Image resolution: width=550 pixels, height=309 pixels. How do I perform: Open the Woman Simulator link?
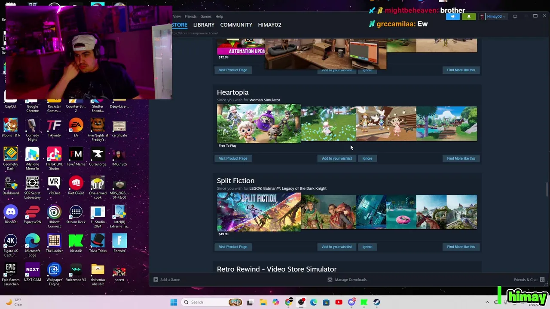[x=265, y=100]
